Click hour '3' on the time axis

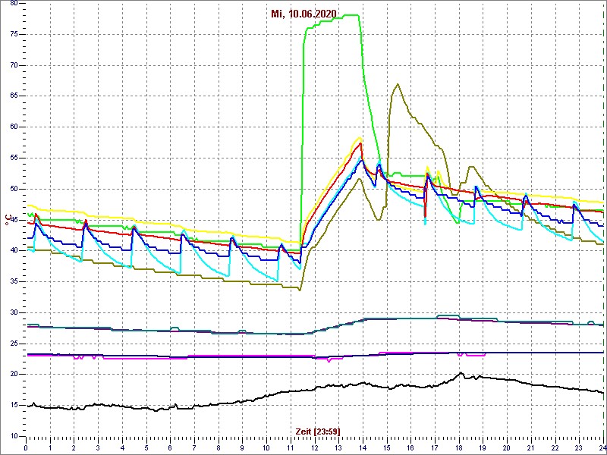(98, 448)
